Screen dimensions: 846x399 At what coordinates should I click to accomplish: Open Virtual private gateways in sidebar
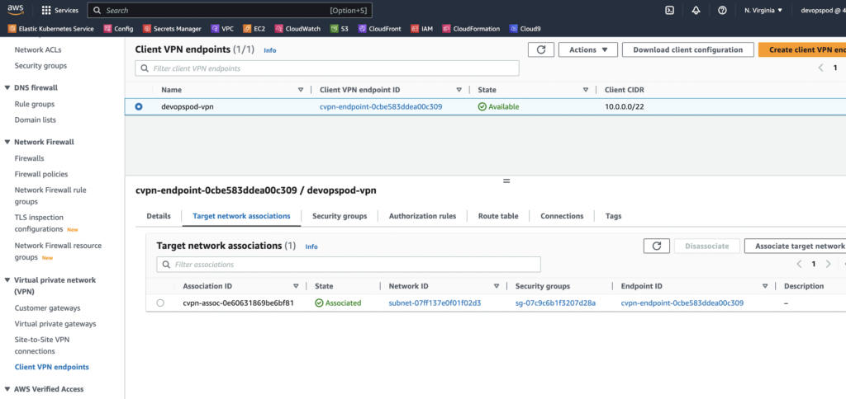pos(55,324)
